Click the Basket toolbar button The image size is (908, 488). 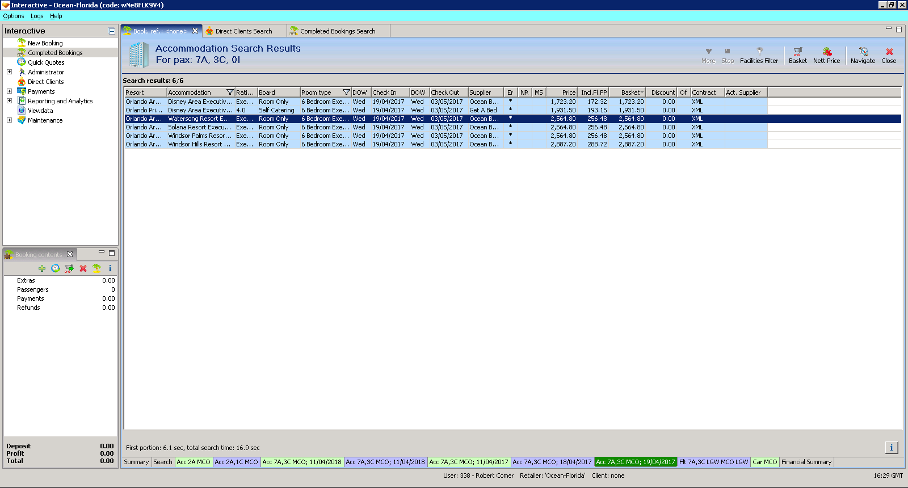[798, 56]
